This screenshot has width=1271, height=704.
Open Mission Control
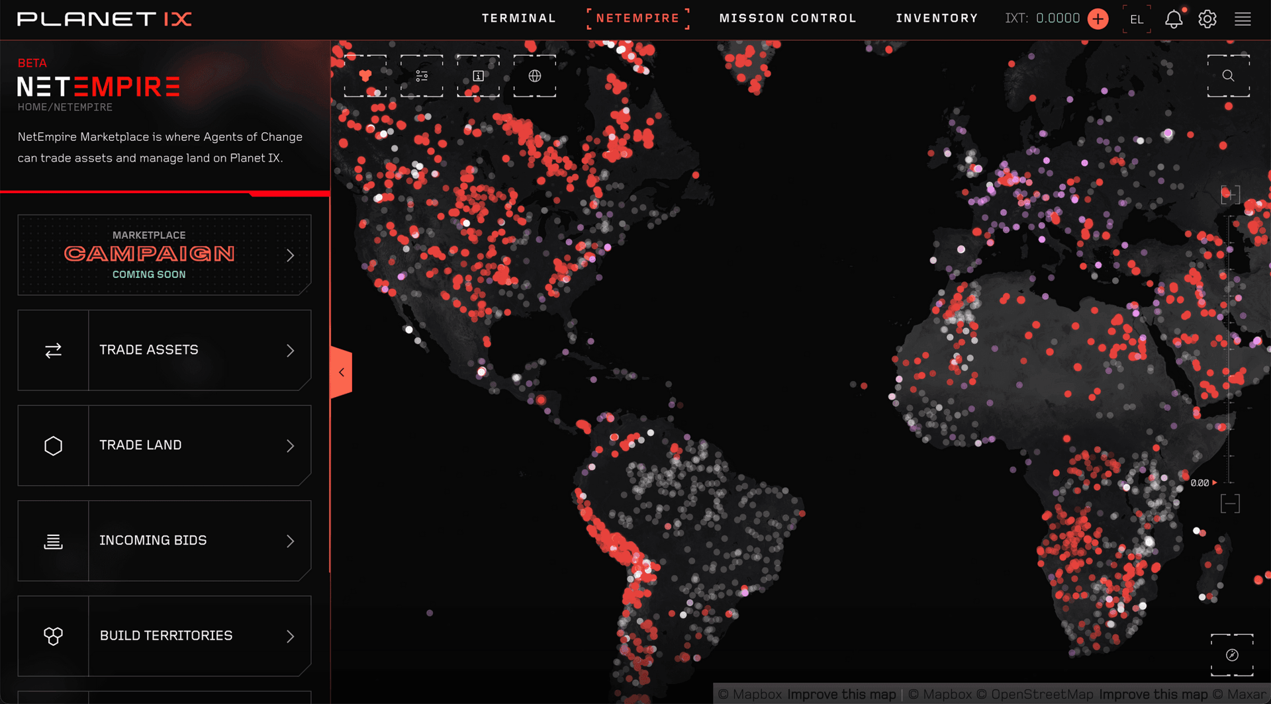[788, 19]
